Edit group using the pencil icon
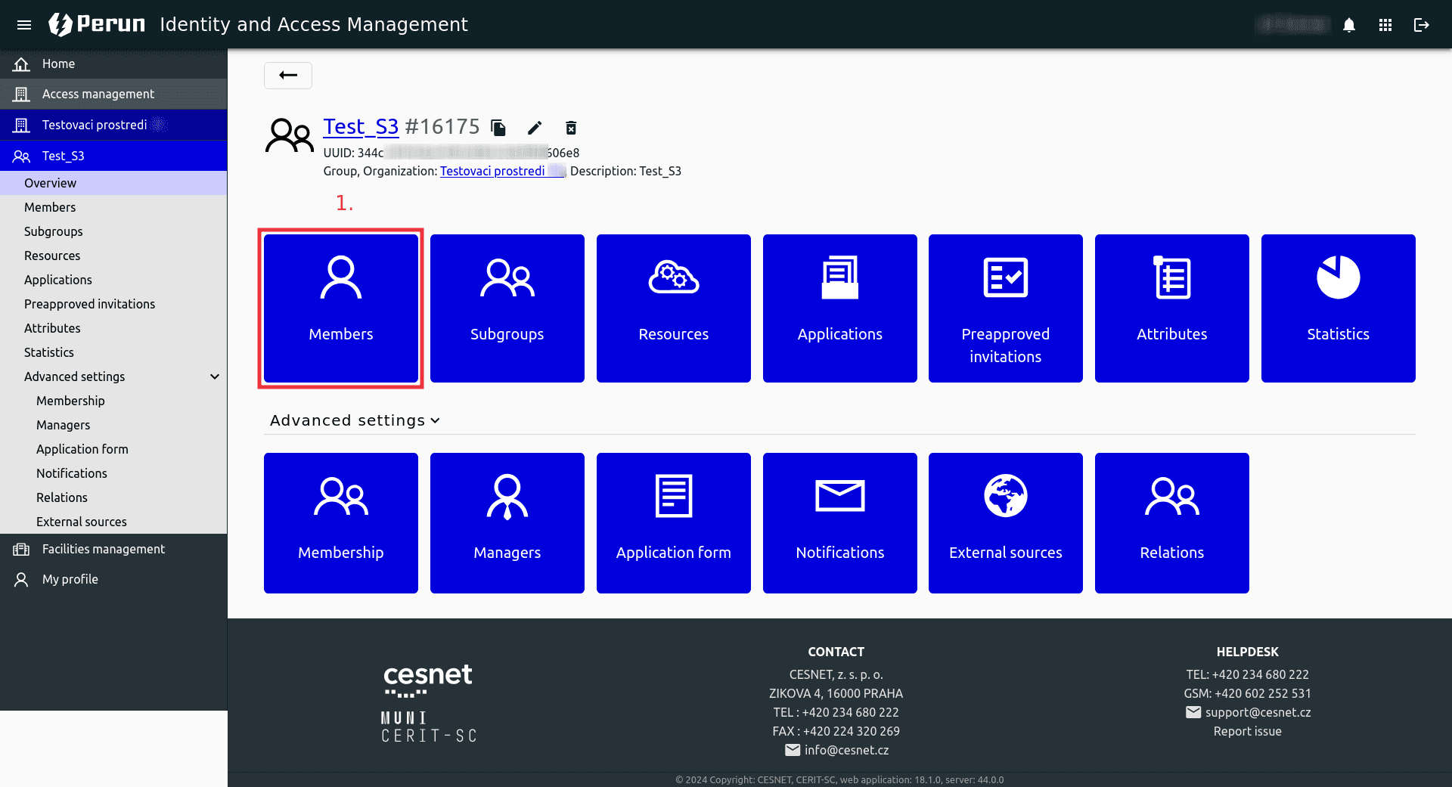This screenshot has width=1452, height=787. tap(535, 127)
